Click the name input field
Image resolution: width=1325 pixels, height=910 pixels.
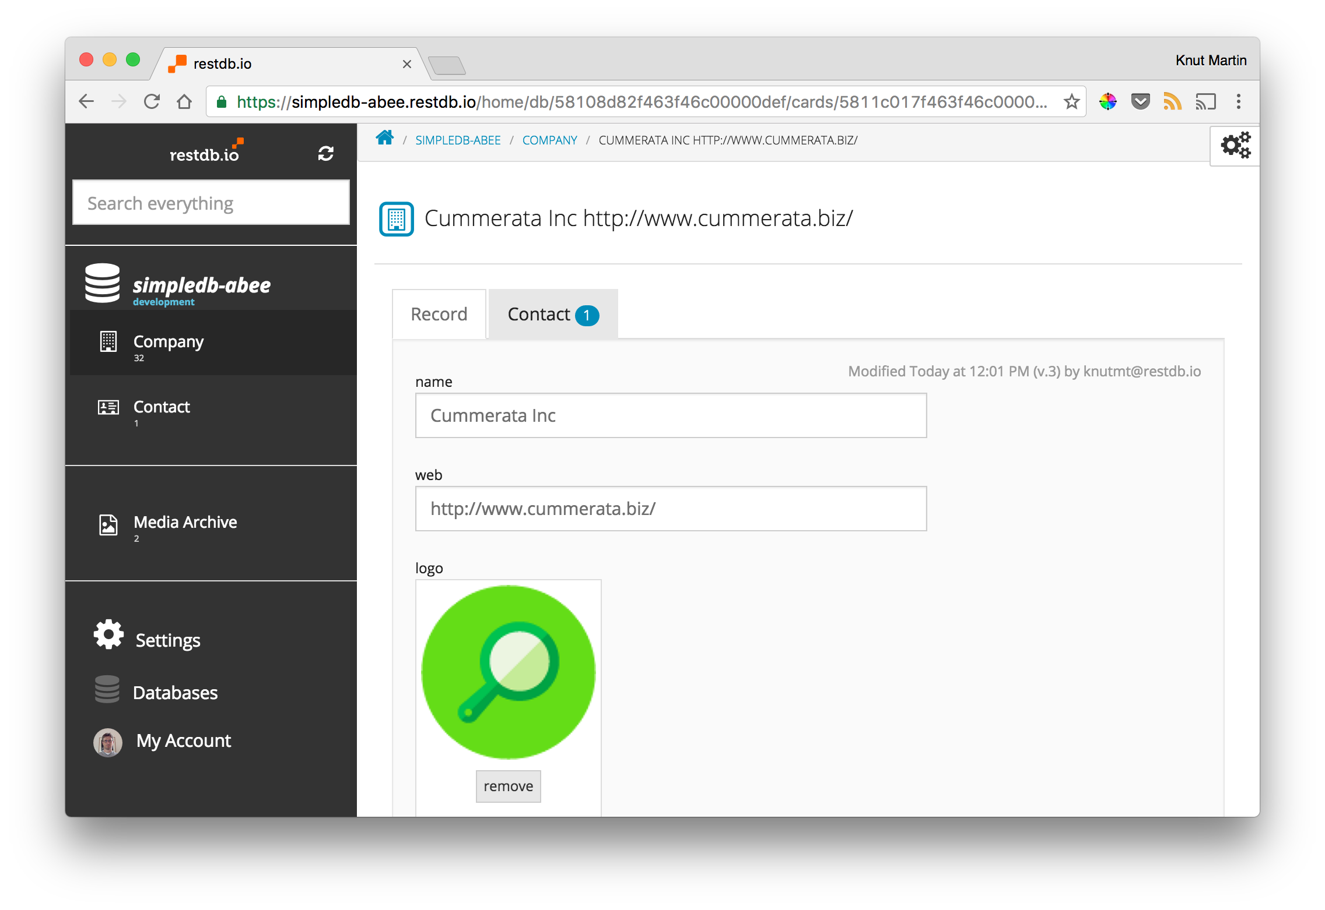(x=672, y=415)
